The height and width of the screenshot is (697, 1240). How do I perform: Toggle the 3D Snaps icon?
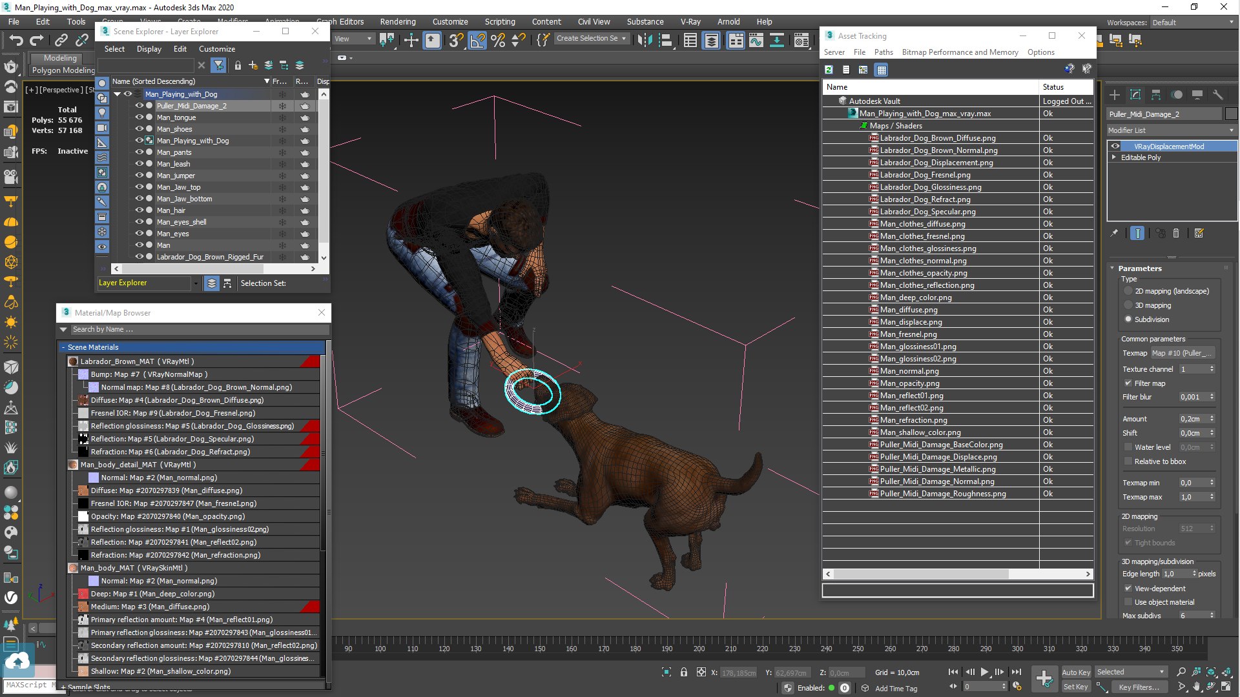[x=456, y=40]
